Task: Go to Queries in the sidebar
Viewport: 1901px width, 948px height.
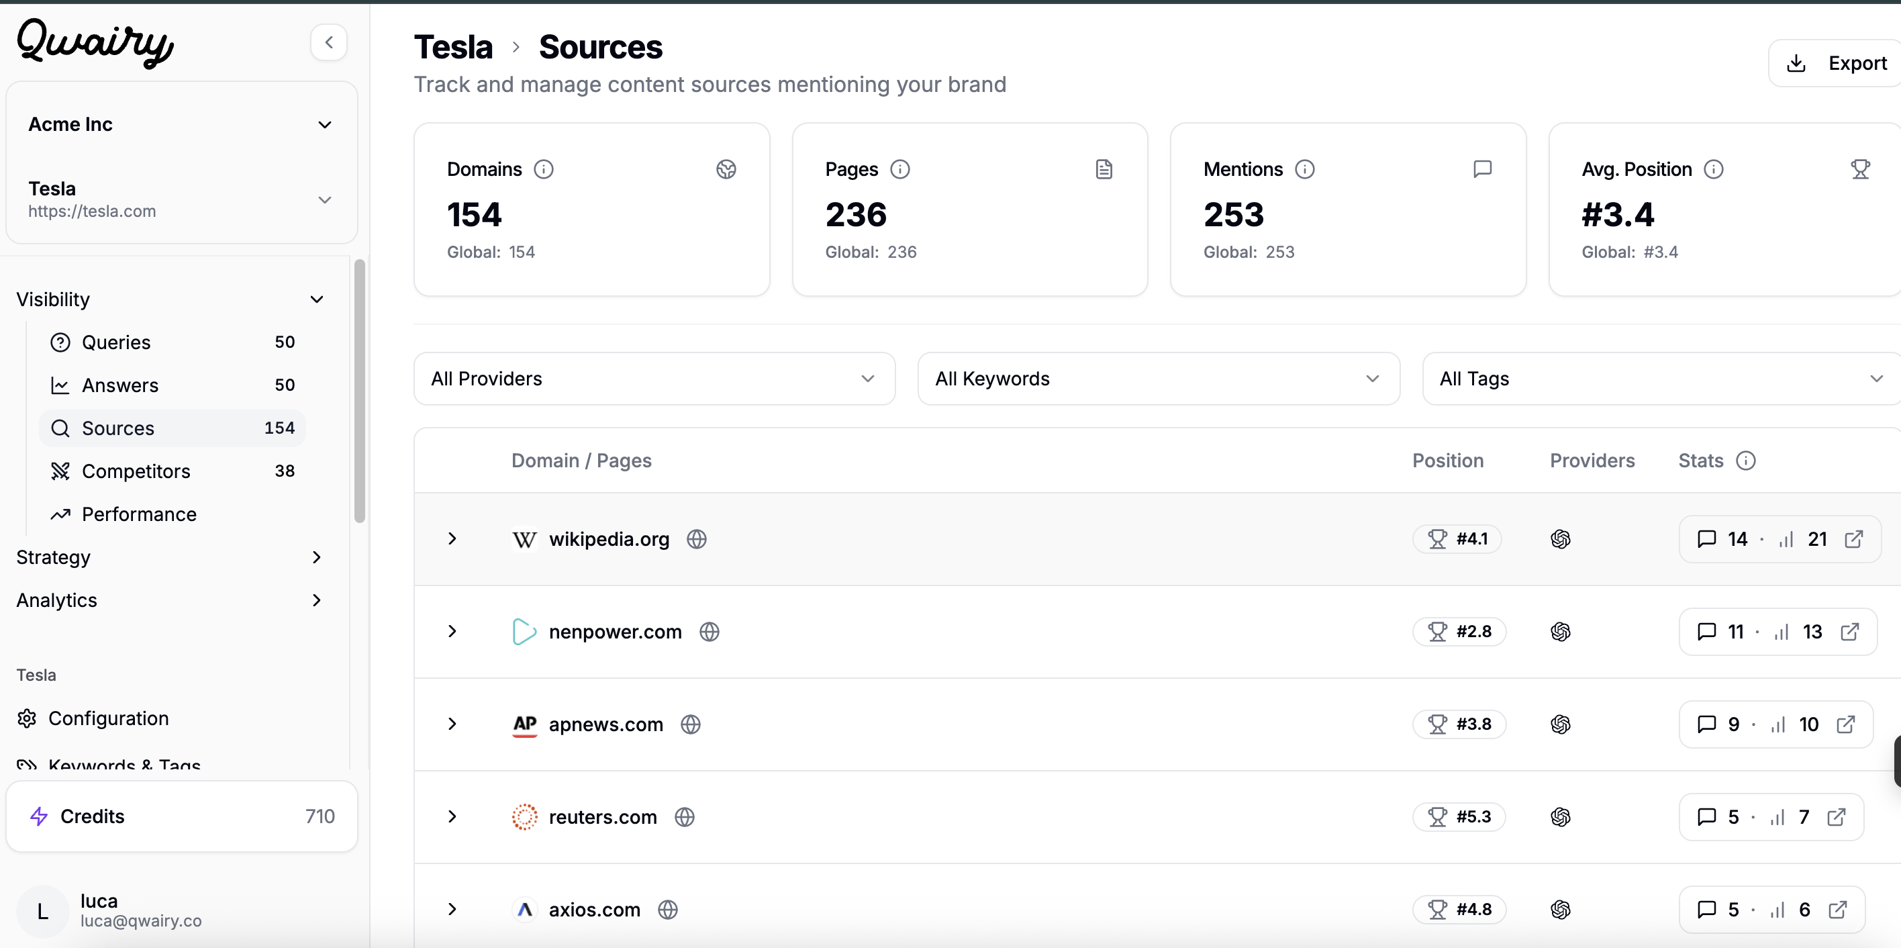Action: click(172, 342)
